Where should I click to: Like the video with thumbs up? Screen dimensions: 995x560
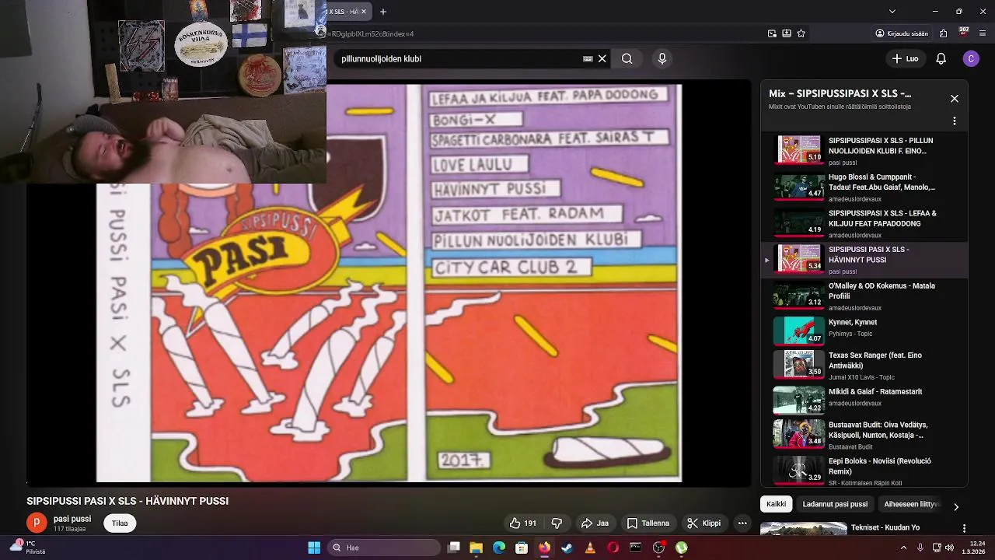coord(522,523)
